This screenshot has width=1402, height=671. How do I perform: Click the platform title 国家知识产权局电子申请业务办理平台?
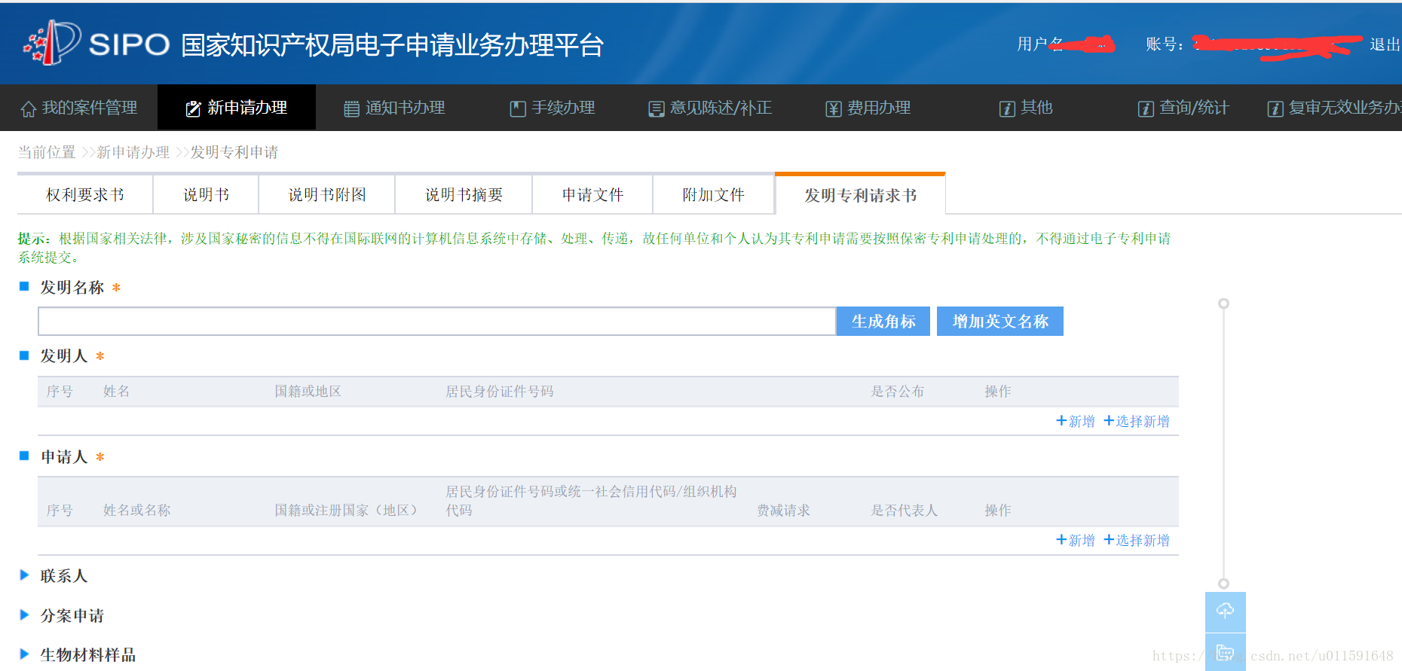pyautogui.click(x=393, y=45)
